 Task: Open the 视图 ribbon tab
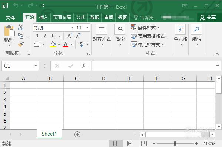122,17
